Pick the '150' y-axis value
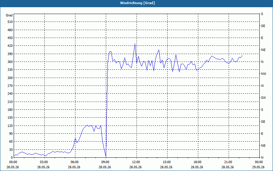This screenshot has width=273, height=171. (10, 118)
